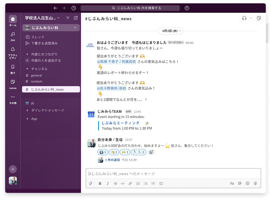Click the @ mention icon in composer

(240, 183)
